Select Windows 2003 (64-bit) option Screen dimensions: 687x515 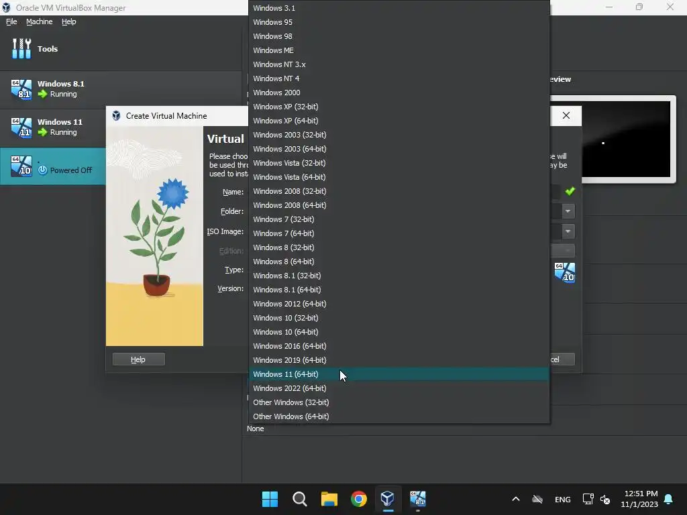click(x=399, y=149)
